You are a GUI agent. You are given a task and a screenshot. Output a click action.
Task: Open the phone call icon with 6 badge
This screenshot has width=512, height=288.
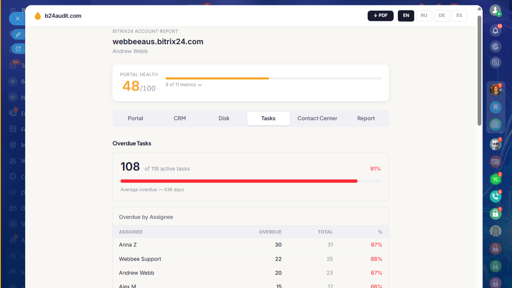[496, 196]
